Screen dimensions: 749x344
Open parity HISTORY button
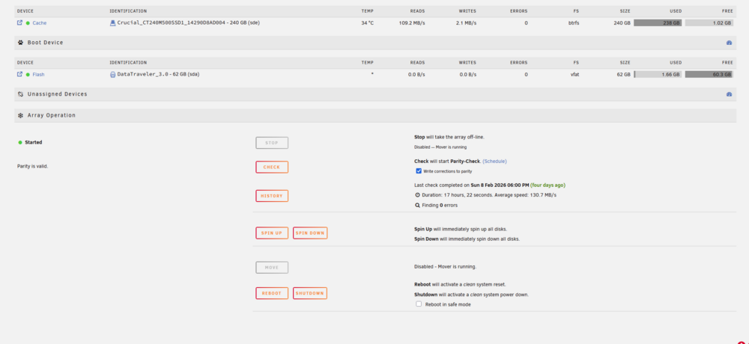(272, 196)
